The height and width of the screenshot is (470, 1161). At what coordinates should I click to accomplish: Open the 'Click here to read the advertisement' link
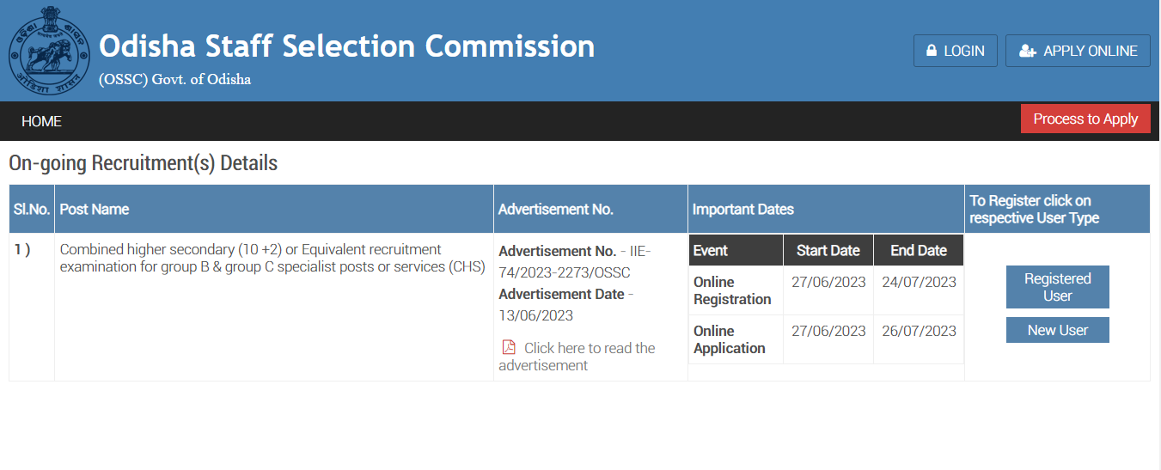(577, 357)
